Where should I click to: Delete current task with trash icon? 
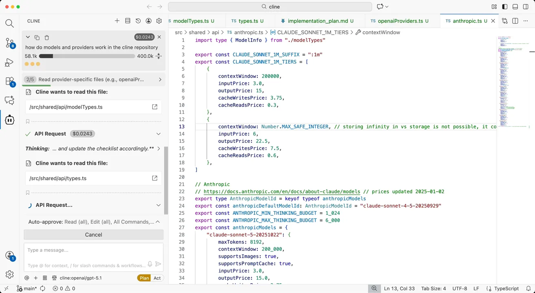click(x=46, y=37)
